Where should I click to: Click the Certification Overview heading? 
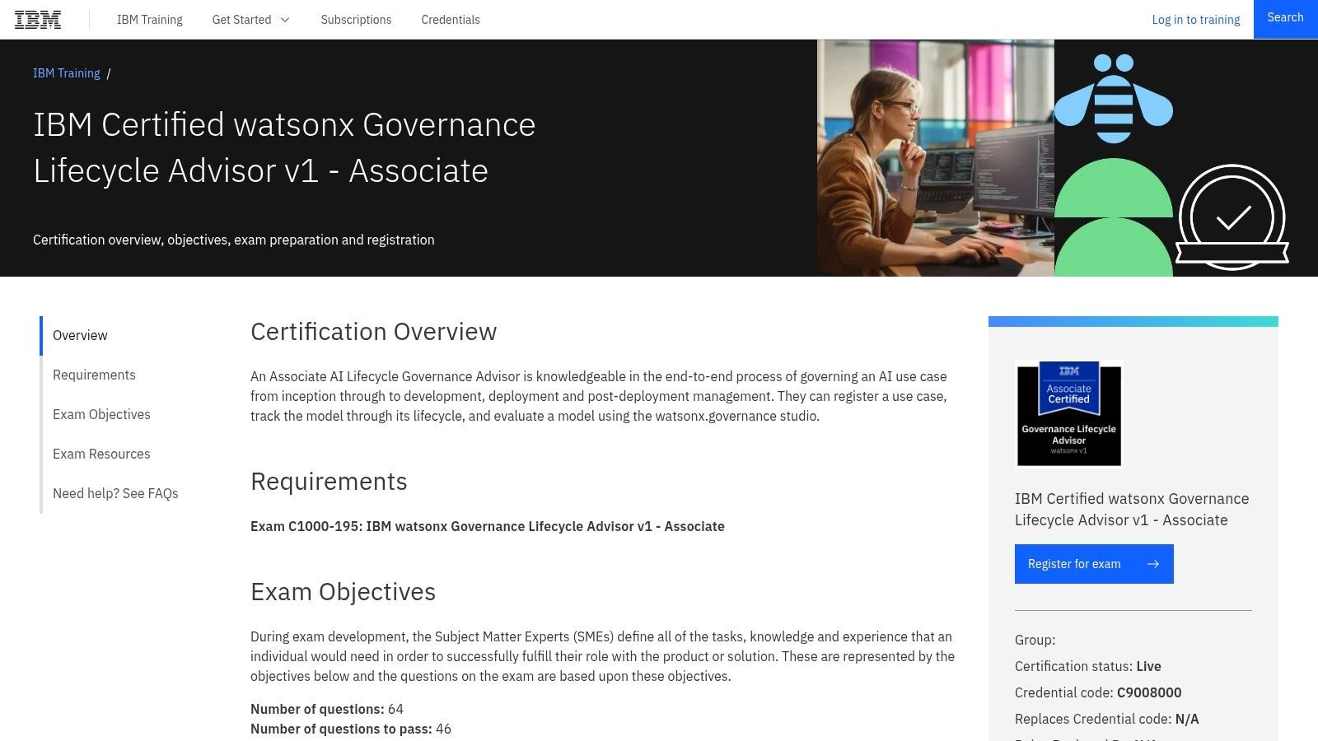pos(374,332)
